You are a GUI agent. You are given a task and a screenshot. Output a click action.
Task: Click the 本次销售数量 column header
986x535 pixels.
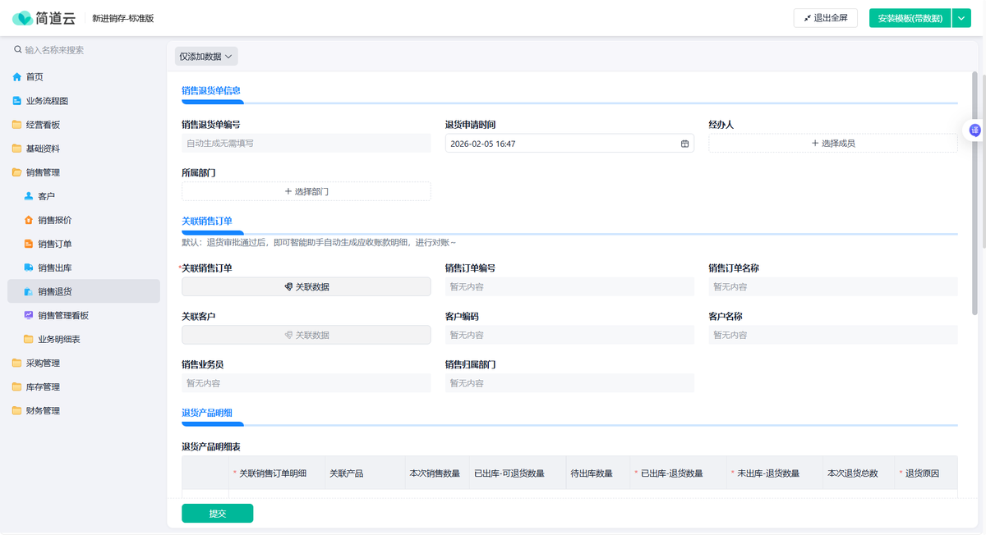(x=436, y=473)
